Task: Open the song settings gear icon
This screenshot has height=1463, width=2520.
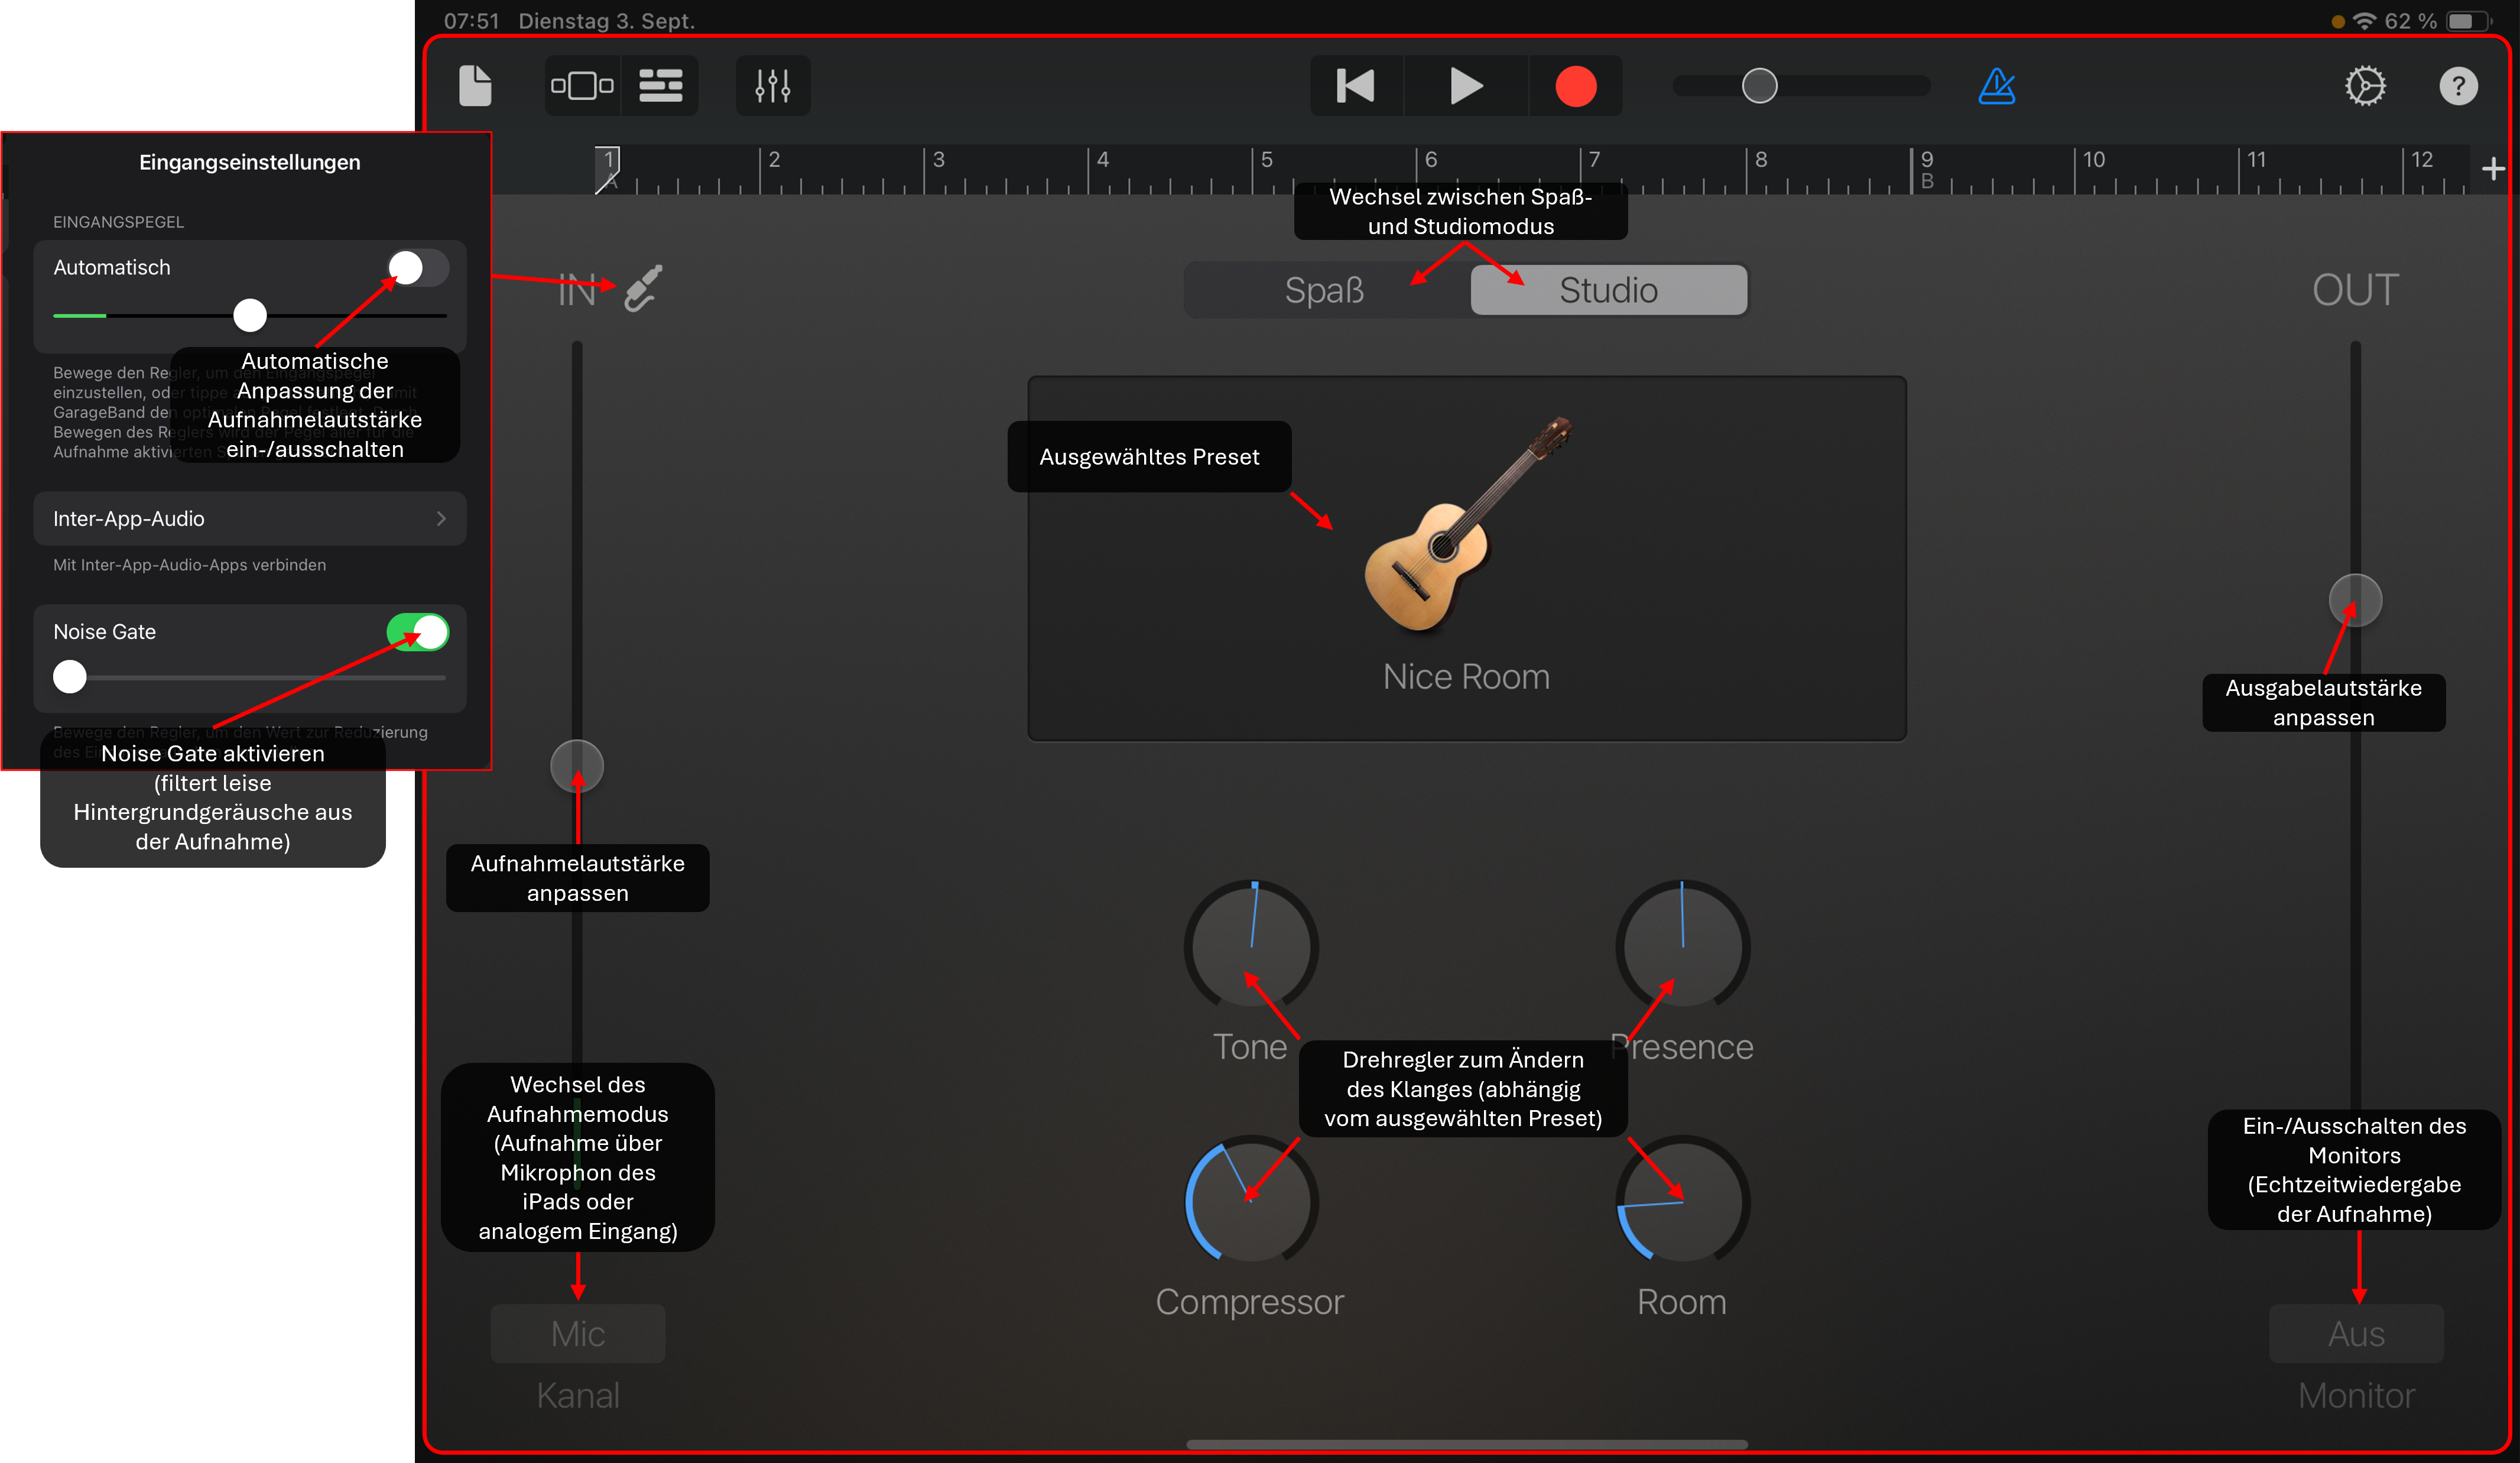Action: (2365, 86)
